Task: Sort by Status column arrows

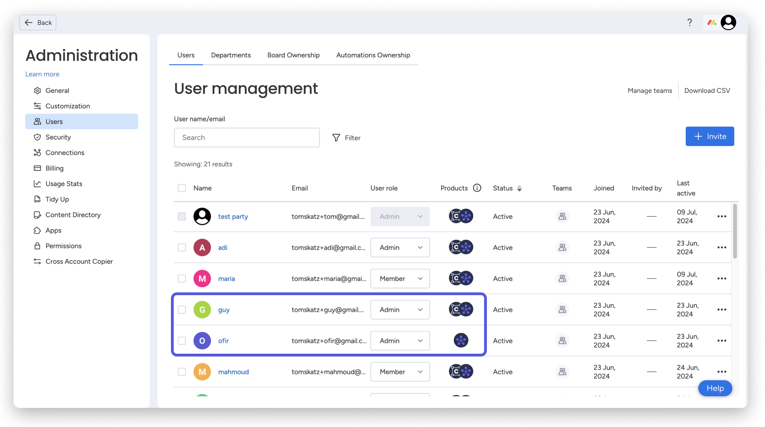Action: click(x=519, y=188)
